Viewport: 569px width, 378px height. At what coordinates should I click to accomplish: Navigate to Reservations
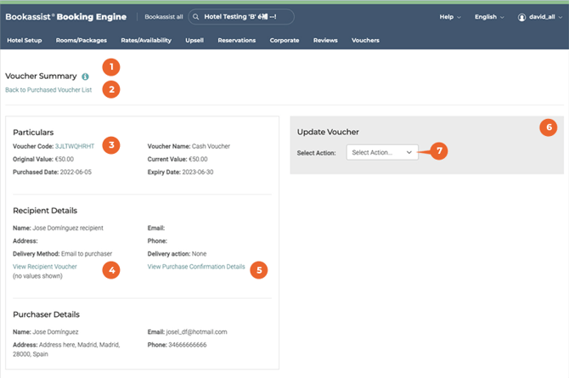coord(236,40)
